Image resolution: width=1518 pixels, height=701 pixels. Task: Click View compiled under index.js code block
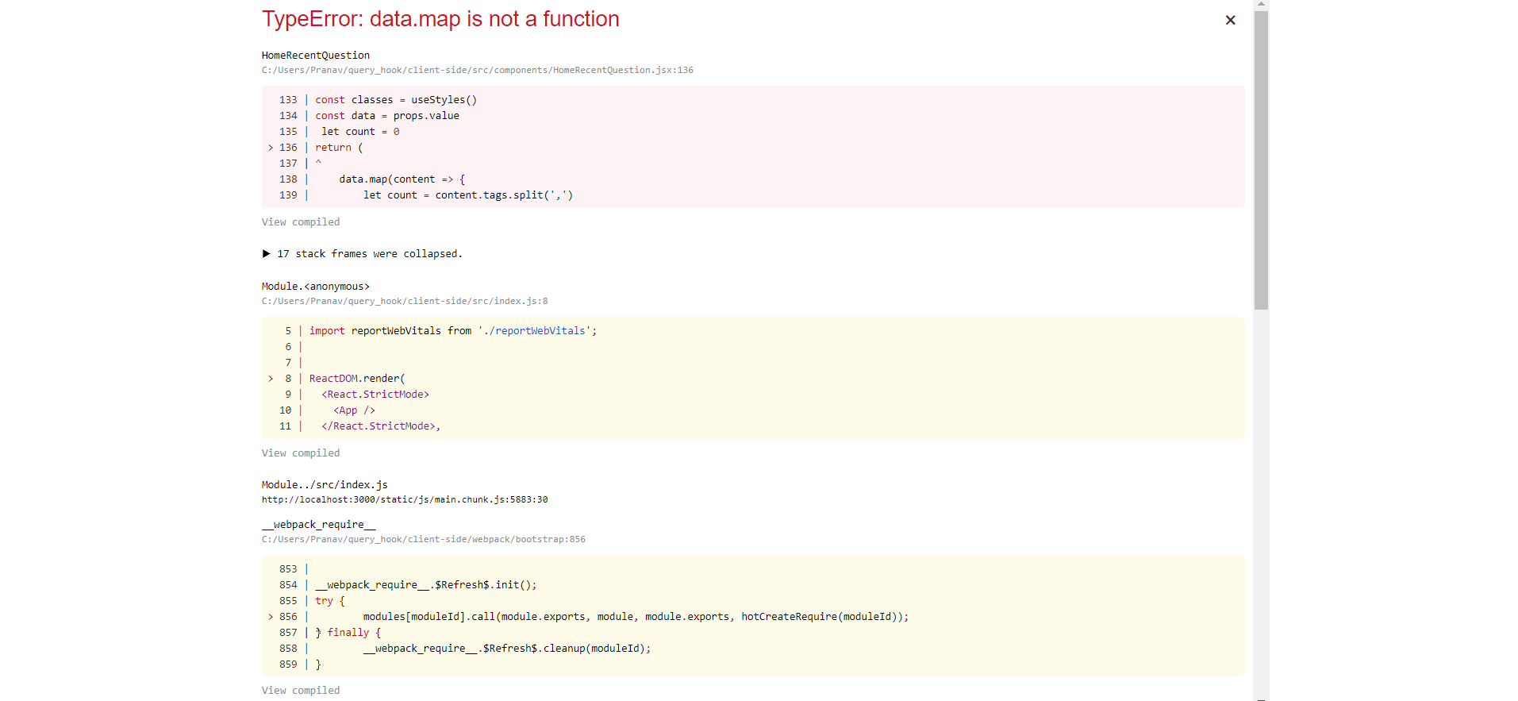[301, 453]
